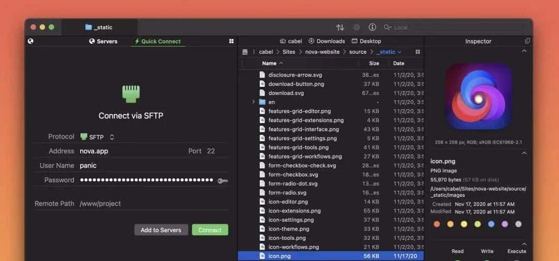Expand the en folder disclosure arrow
Image resolution: width=559 pixels, height=261 pixels.
254,102
